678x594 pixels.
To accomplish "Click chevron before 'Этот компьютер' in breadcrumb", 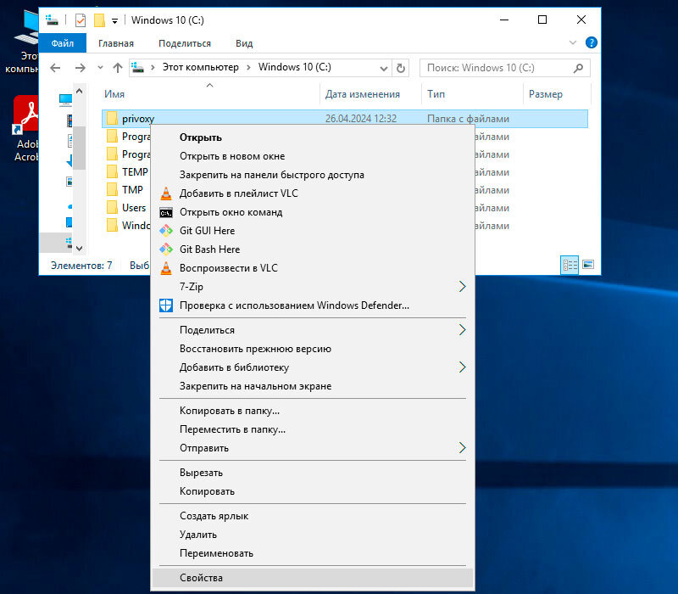I will click(153, 68).
